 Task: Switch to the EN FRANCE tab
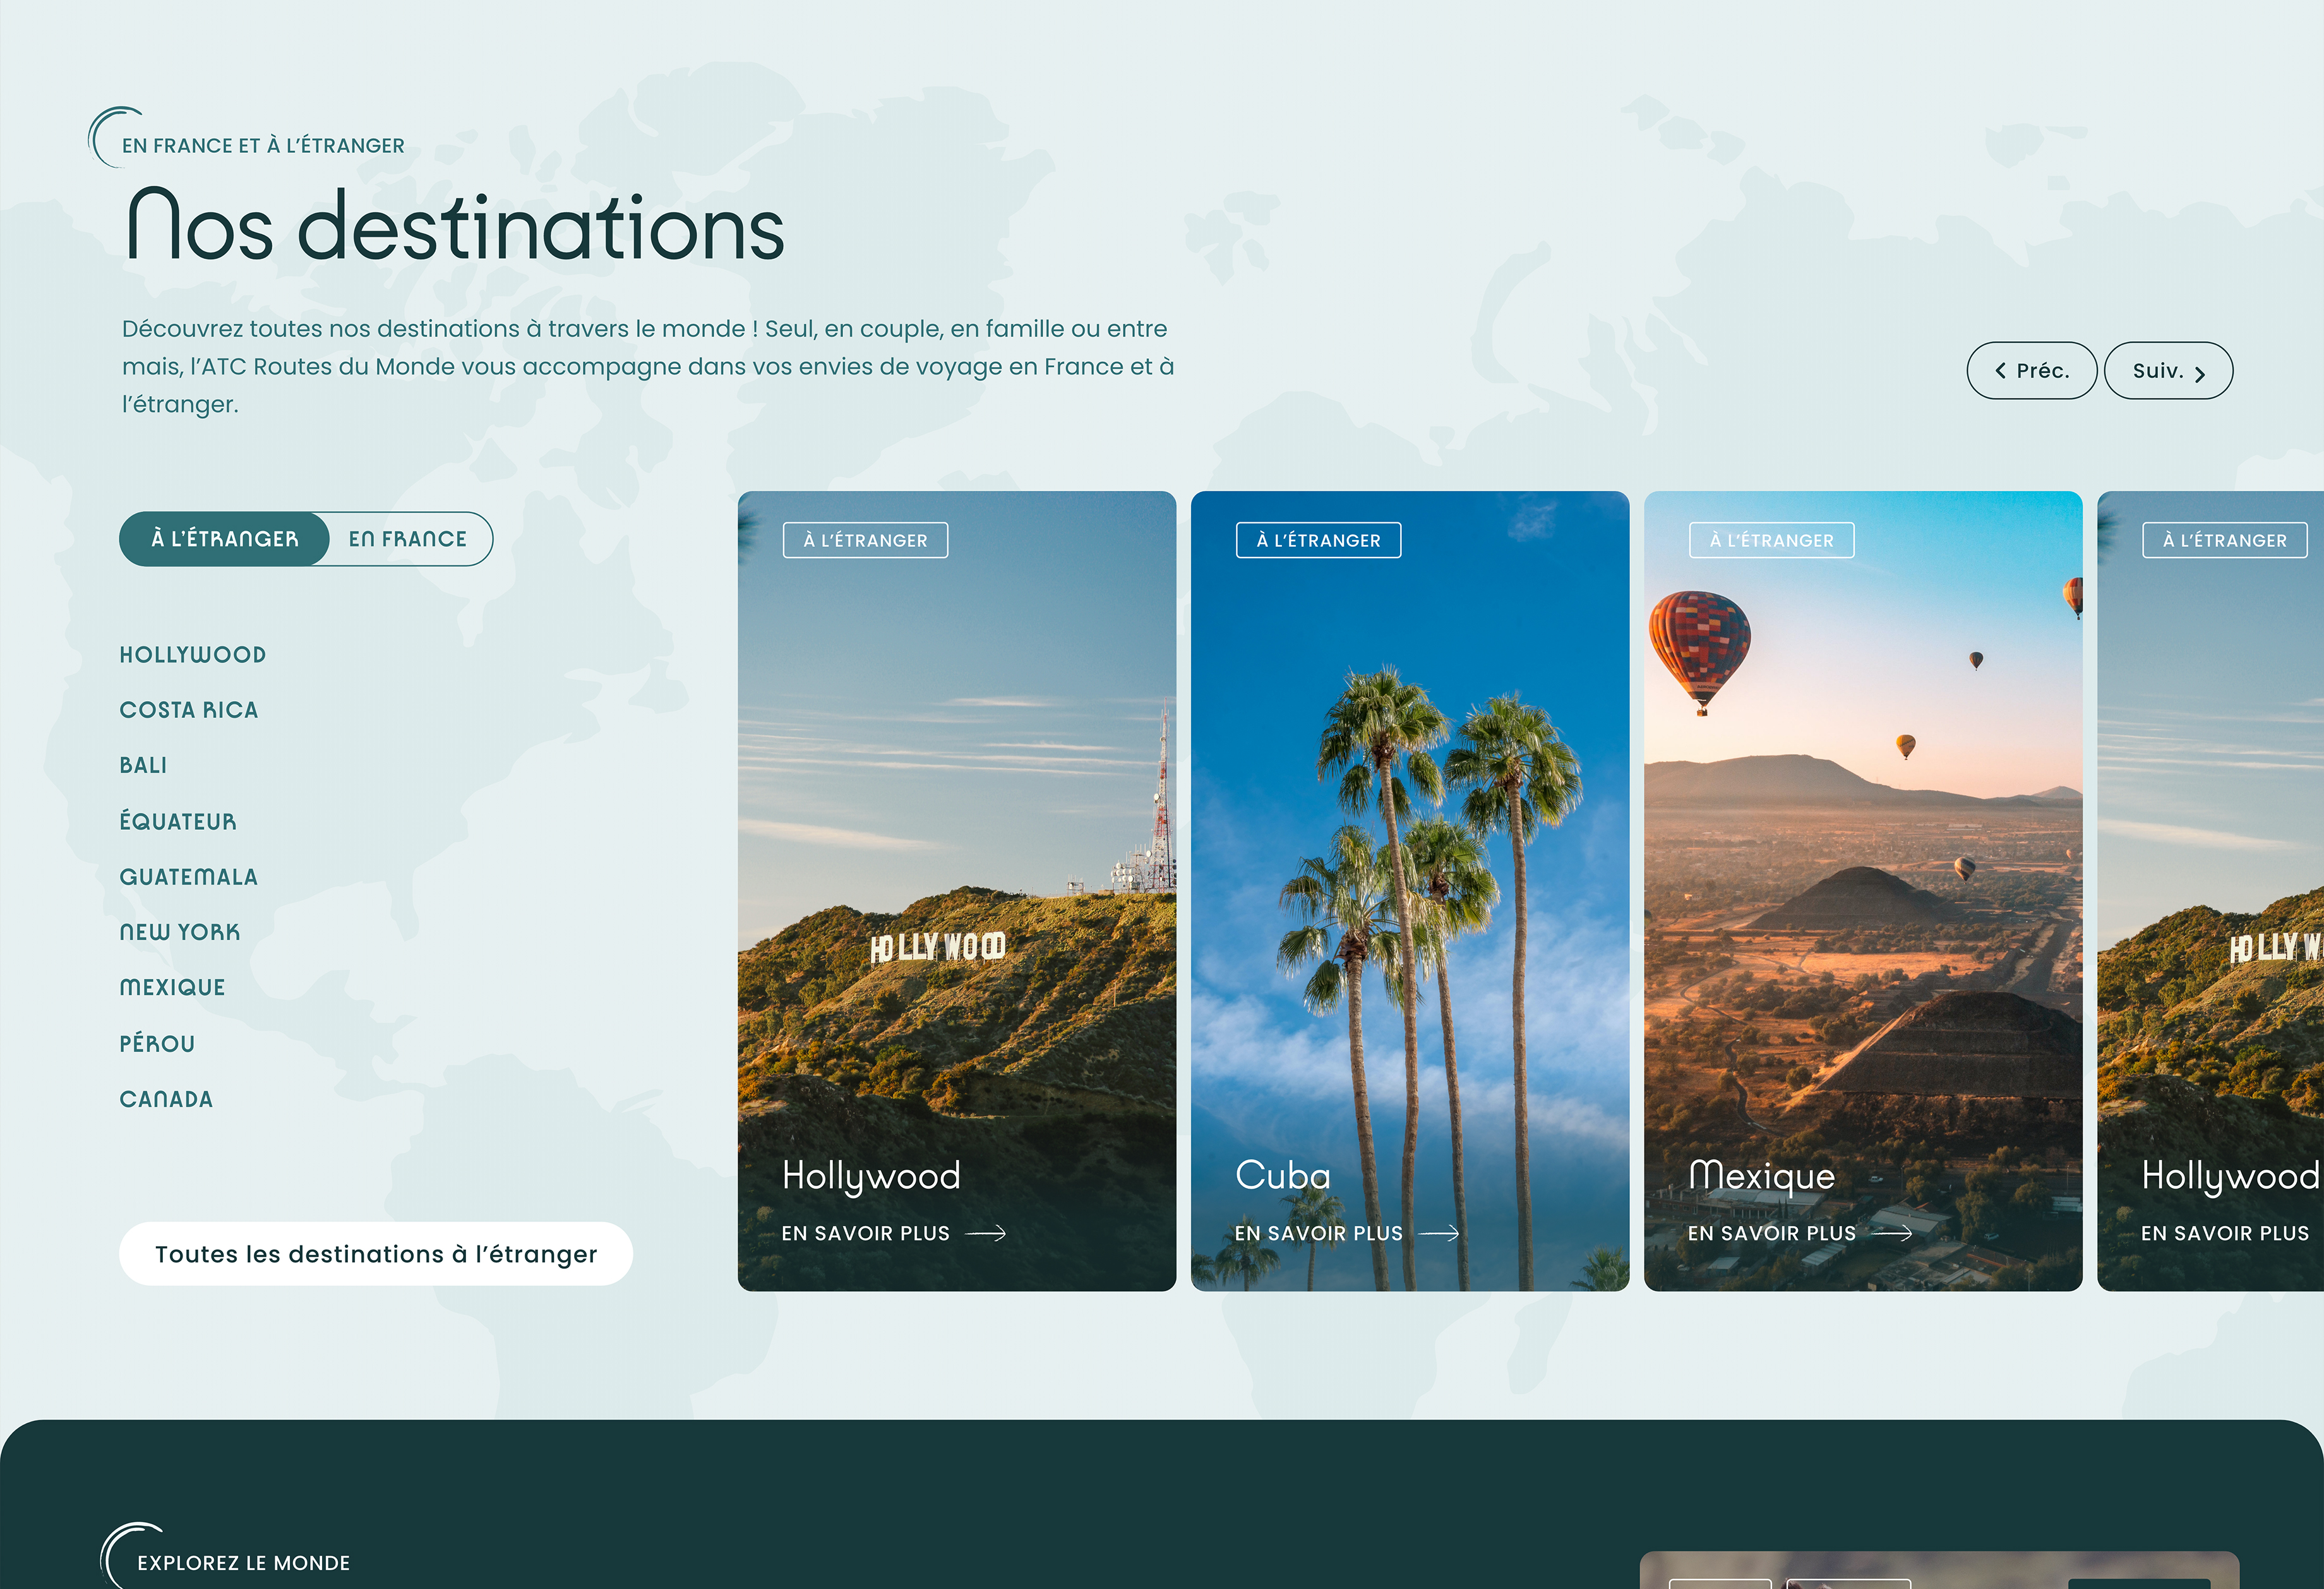pyautogui.click(x=408, y=539)
